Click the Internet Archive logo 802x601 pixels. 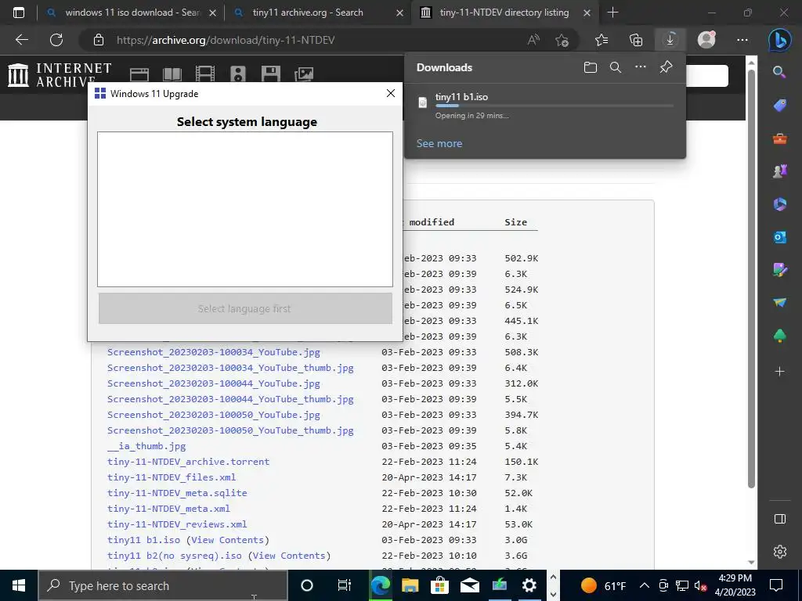(x=60, y=75)
